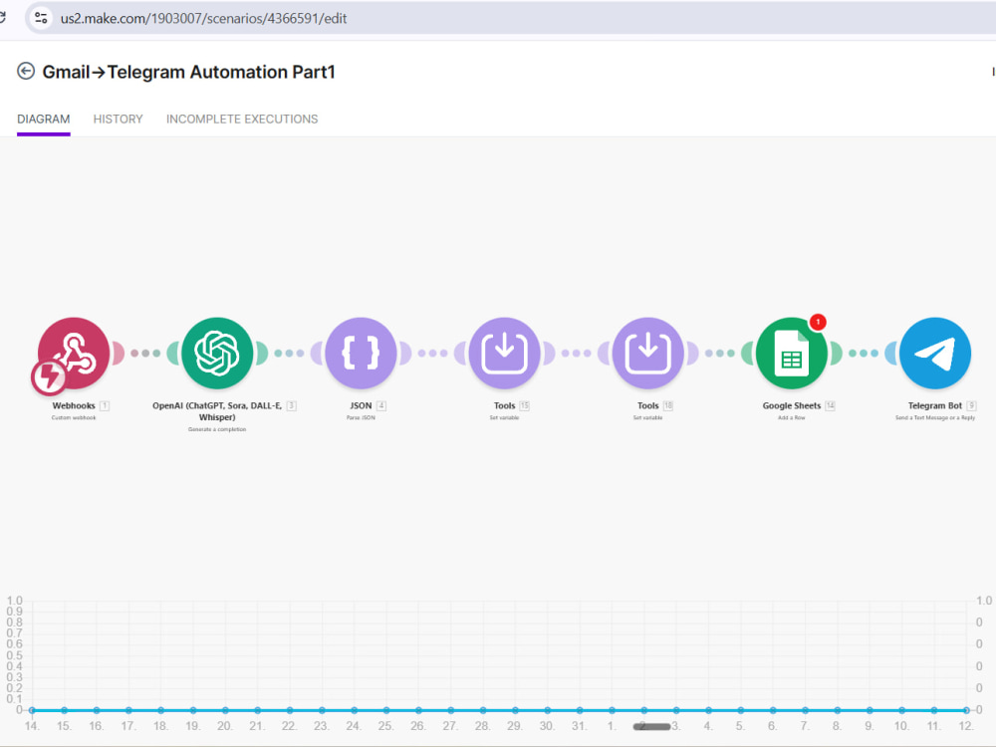Switch to the DIAGRAM tab
The image size is (996, 747).
pos(43,119)
